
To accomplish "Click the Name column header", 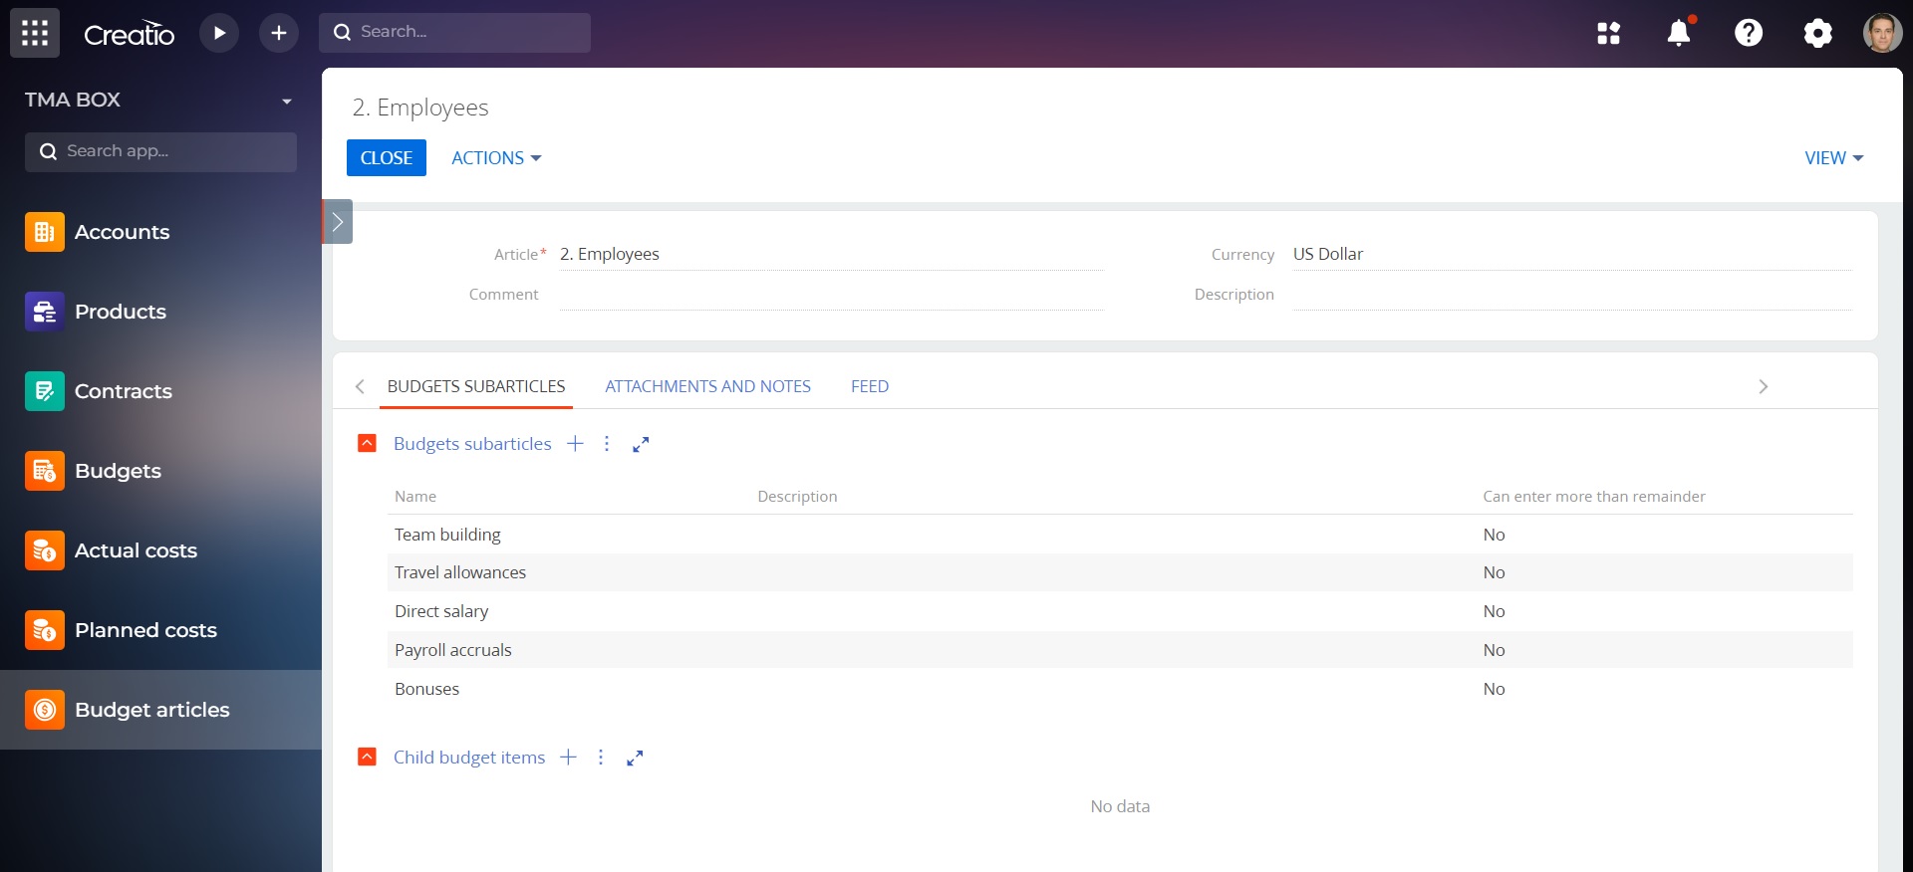I will pos(415,497).
